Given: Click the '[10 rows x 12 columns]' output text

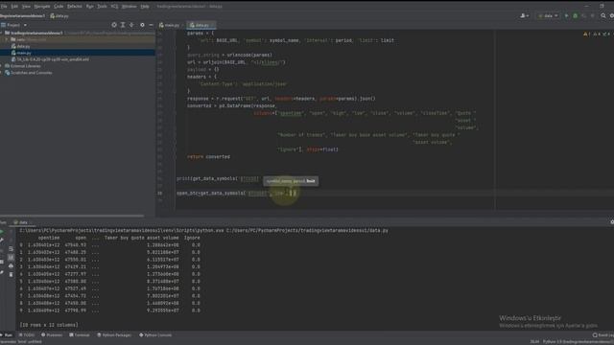Looking at the screenshot, I should coord(49,325).
